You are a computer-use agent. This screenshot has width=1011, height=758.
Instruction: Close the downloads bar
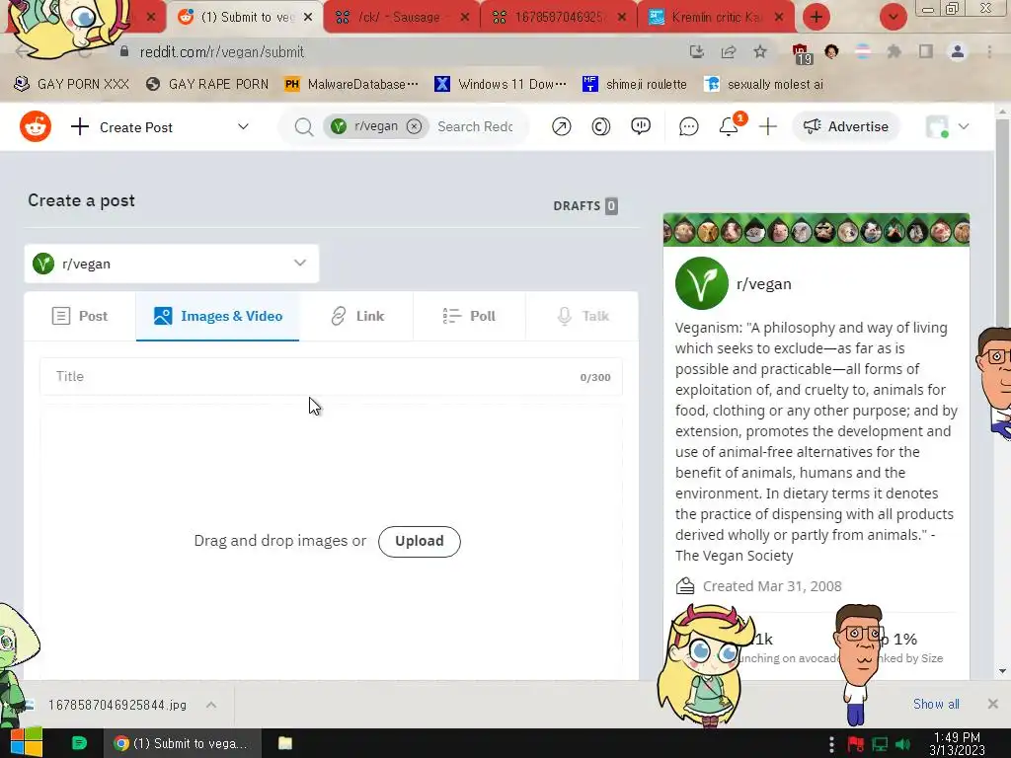click(x=993, y=704)
